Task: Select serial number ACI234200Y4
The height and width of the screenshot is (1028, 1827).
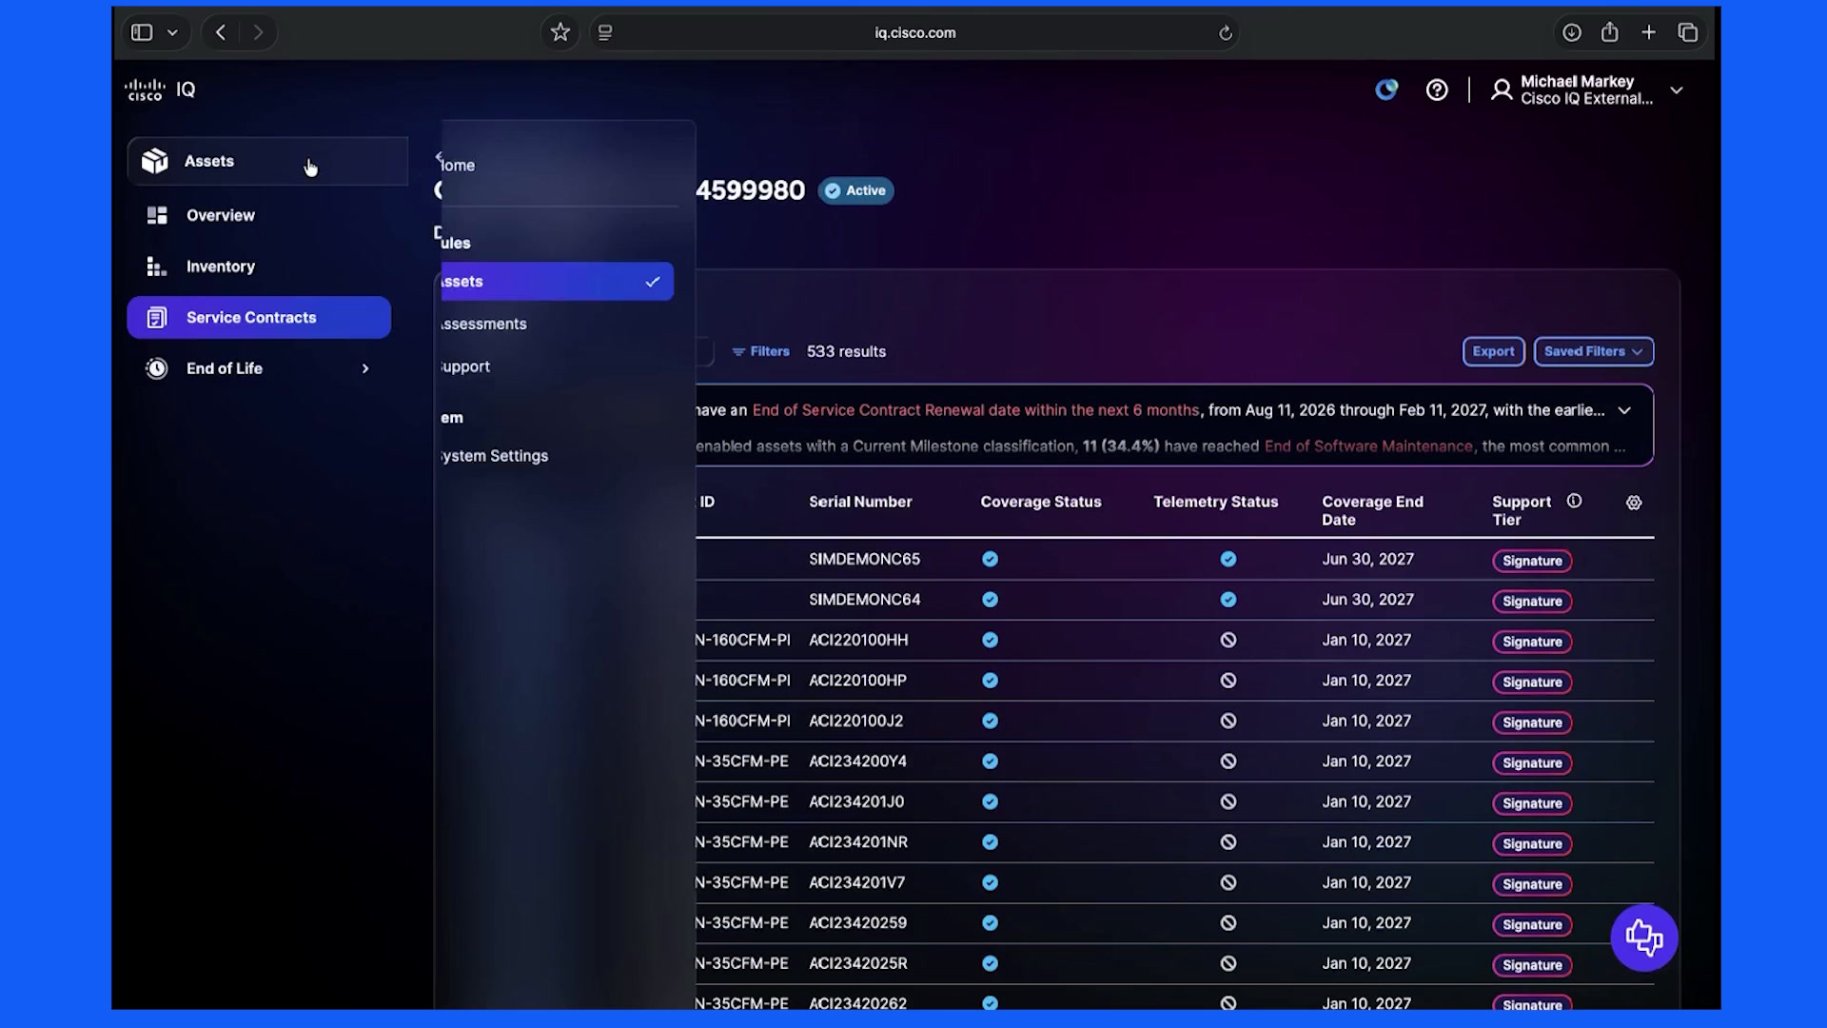Action: coord(857,761)
